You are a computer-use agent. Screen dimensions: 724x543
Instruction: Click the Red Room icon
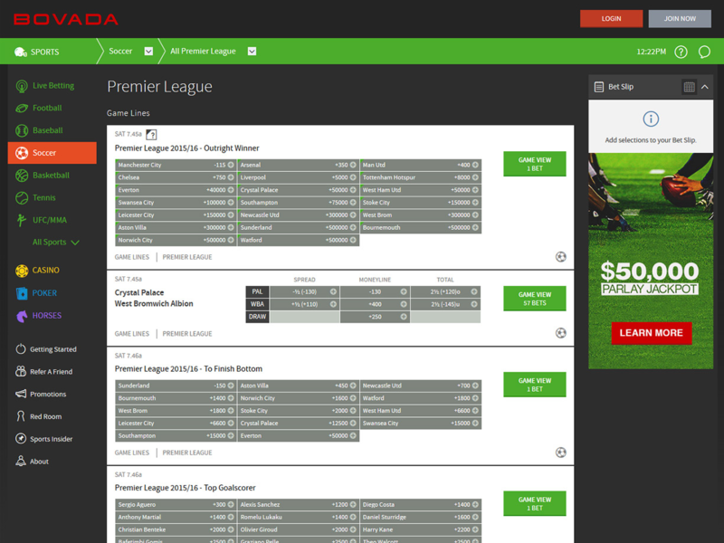(20, 416)
